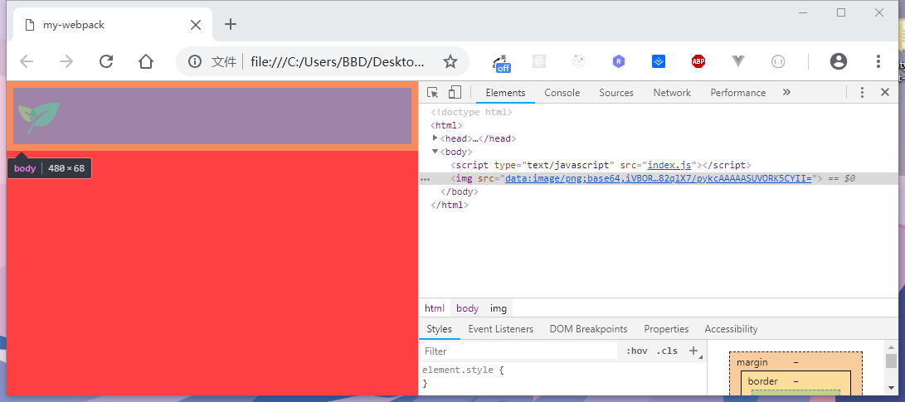Click the address bar URL text
This screenshot has height=402, width=905.
(337, 61)
